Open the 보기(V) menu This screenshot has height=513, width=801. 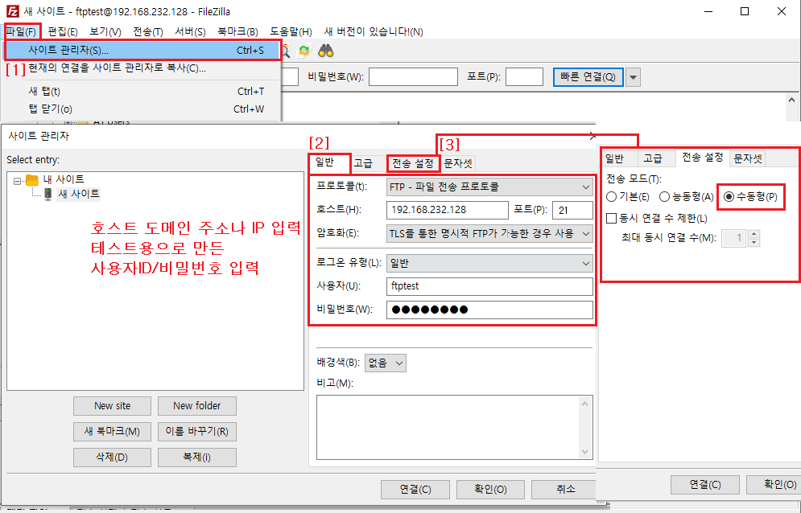(105, 31)
